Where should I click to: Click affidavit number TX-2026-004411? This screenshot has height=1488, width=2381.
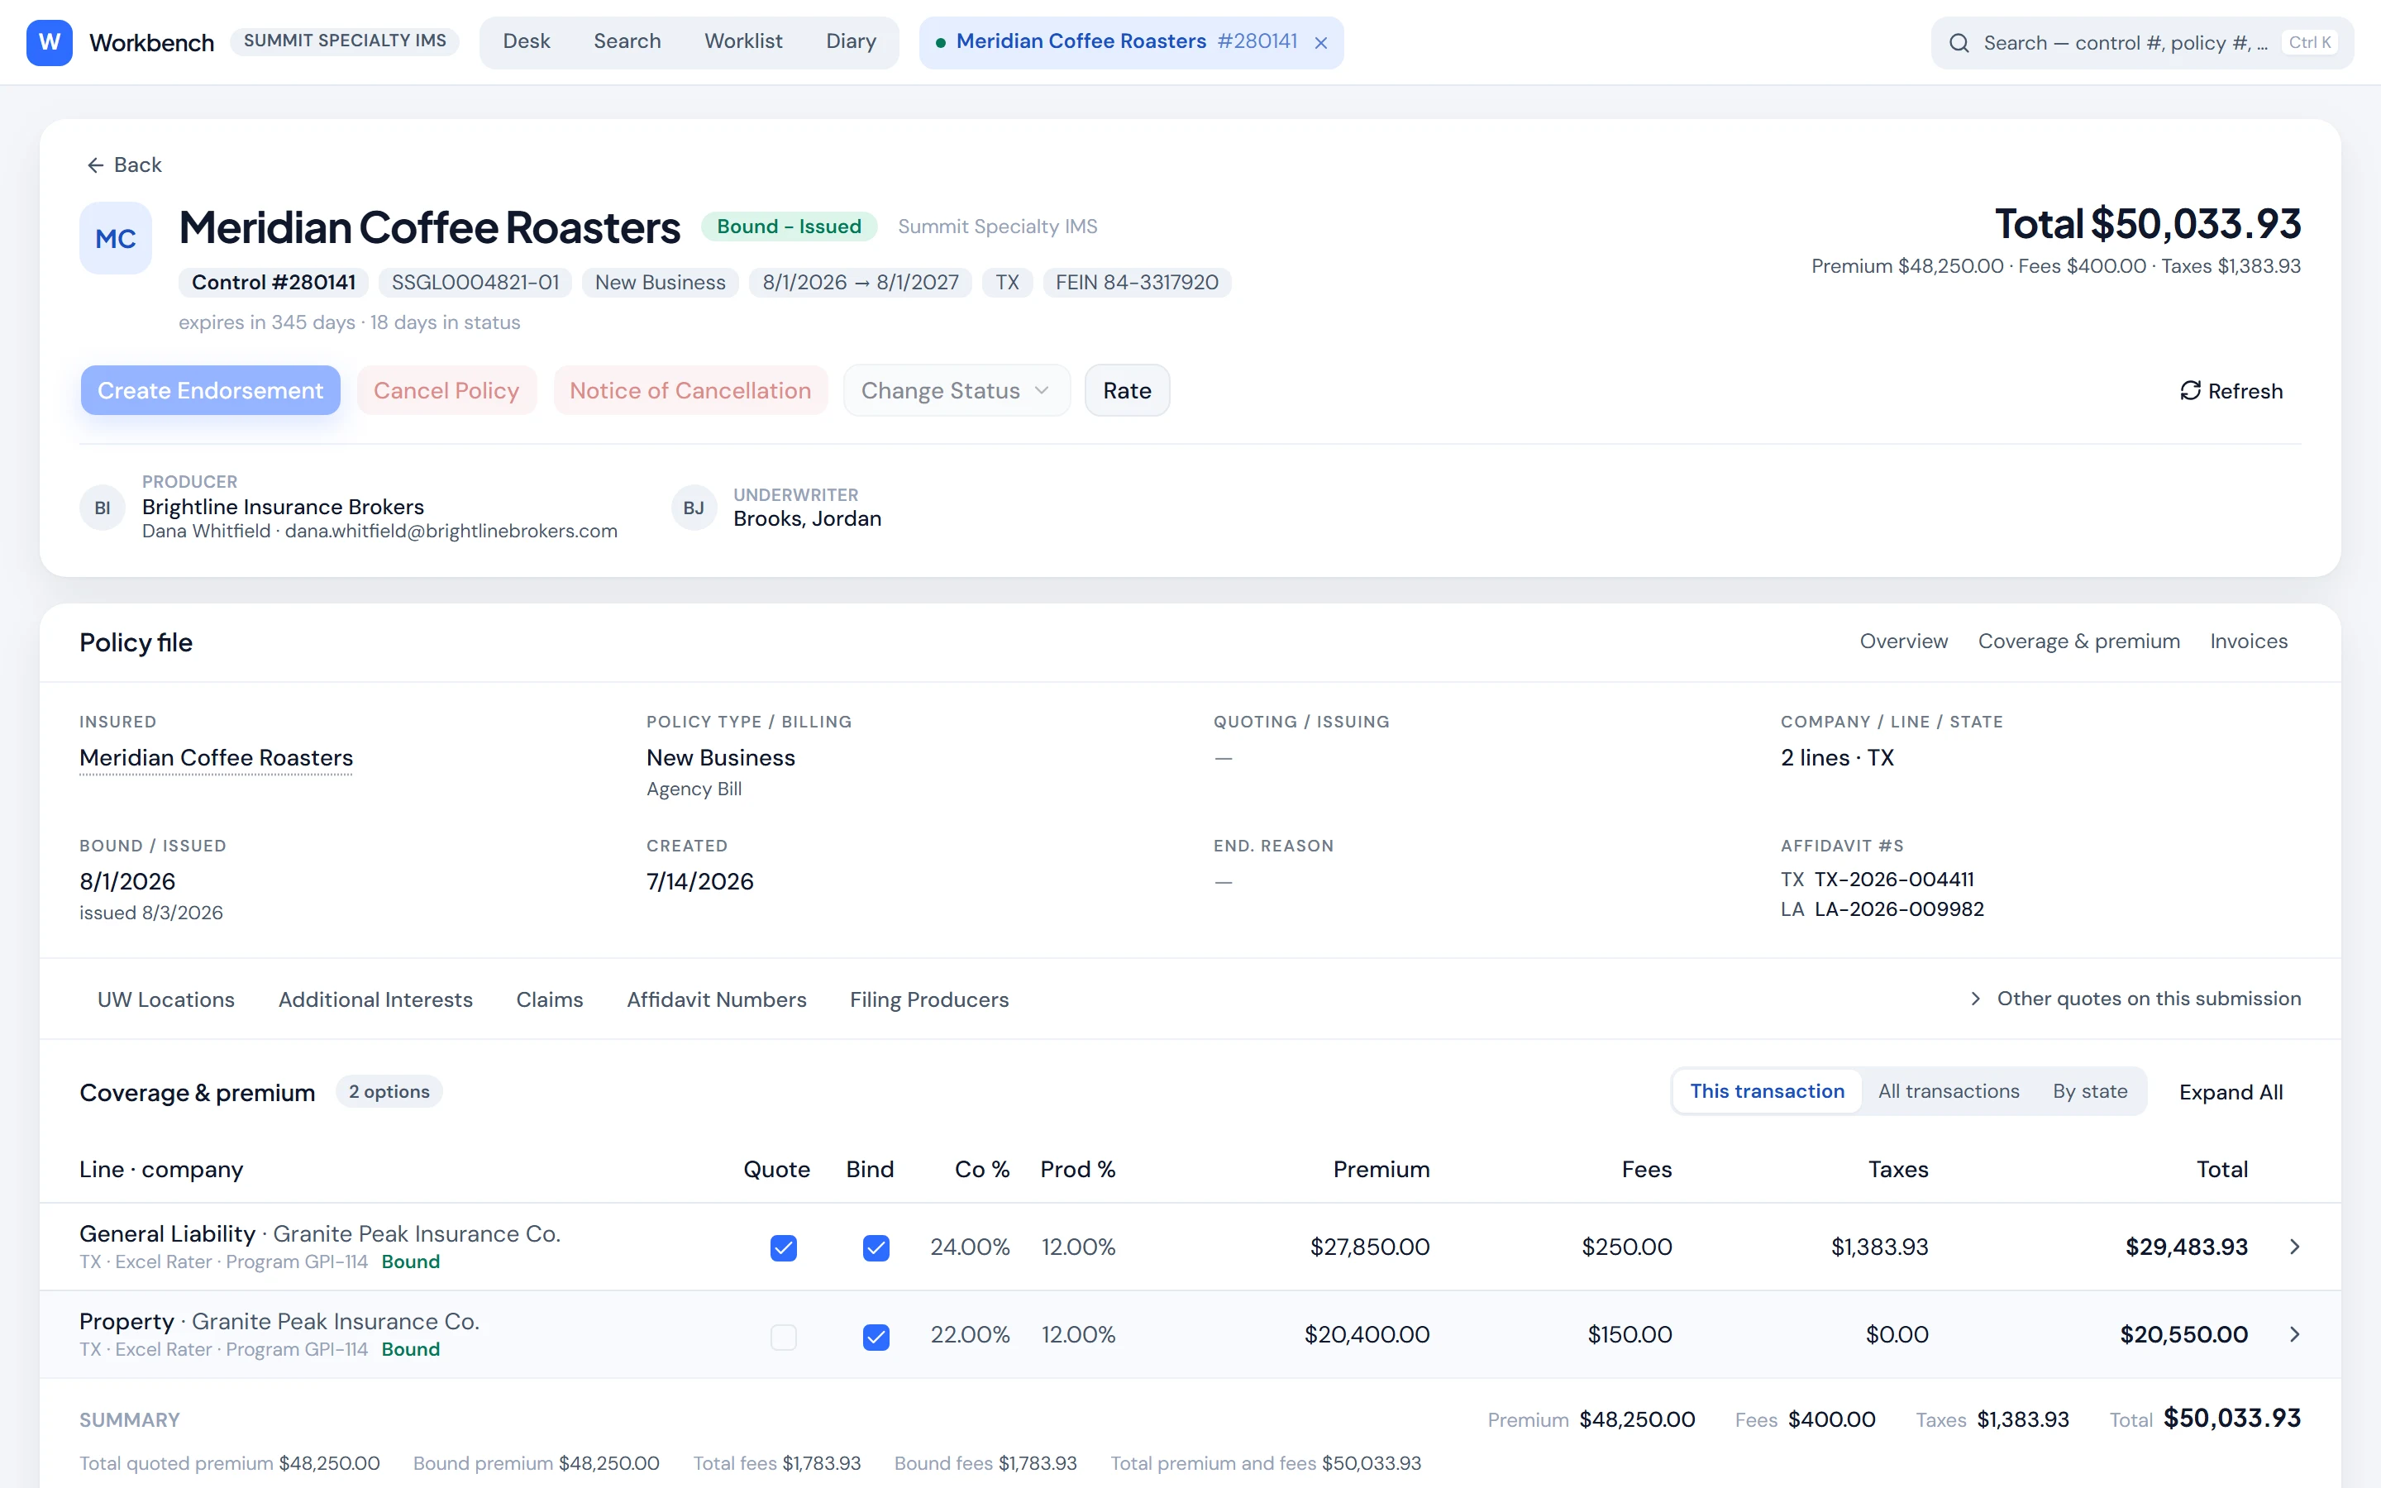click(1894, 880)
